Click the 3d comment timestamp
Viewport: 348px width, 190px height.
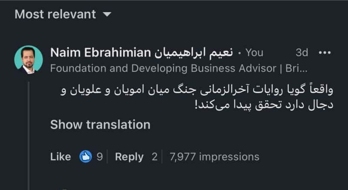click(x=302, y=53)
